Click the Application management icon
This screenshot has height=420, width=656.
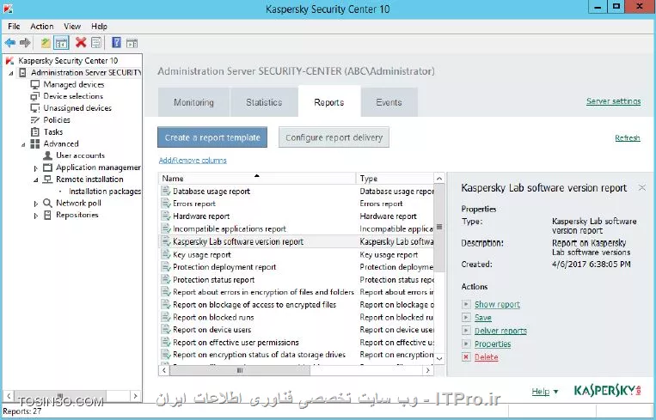(x=47, y=167)
